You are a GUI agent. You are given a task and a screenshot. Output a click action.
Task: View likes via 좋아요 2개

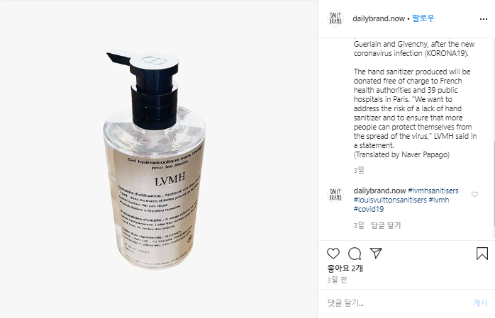tap(345, 268)
